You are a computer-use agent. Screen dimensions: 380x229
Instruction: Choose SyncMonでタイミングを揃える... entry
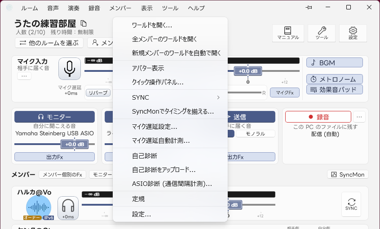(170, 111)
